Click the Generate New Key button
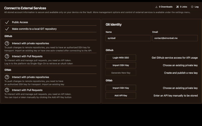The image size is (202, 126). pyautogui.click(x=121, y=73)
